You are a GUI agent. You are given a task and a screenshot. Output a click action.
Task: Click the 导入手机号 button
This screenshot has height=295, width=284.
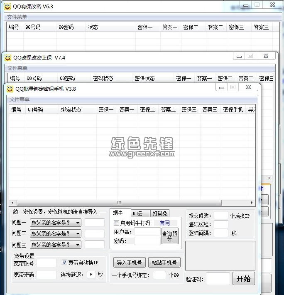(129, 263)
